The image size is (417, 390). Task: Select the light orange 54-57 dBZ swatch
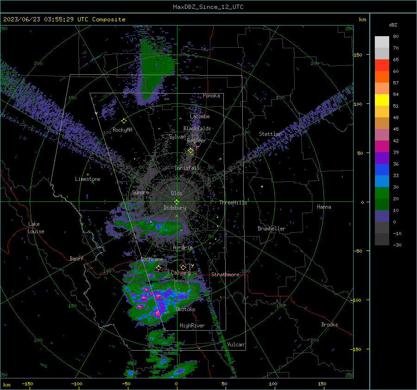pos(382,89)
